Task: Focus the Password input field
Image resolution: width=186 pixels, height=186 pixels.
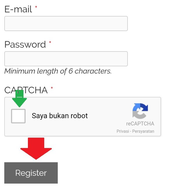Action: (66, 59)
